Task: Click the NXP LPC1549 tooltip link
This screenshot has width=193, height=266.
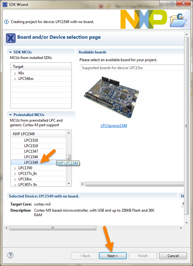Action: (x=67, y=163)
